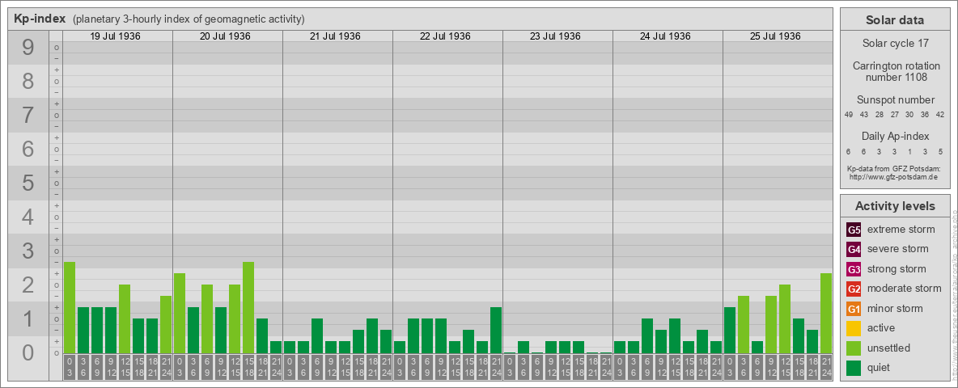The image size is (958, 388).
Task: Click the 19 Jul 1936 date header
Action: pyautogui.click(x=116, y=36)
